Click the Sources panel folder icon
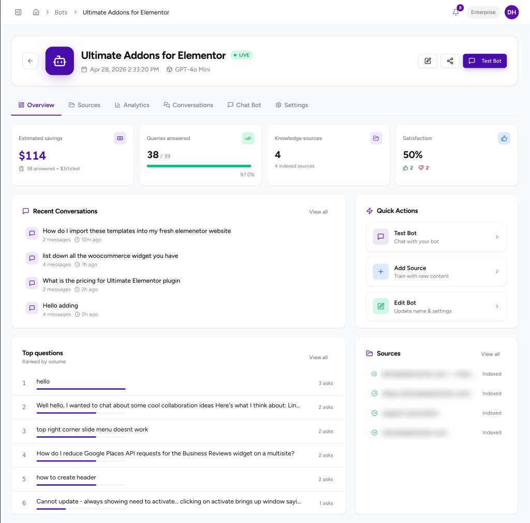 coord(370,353)
